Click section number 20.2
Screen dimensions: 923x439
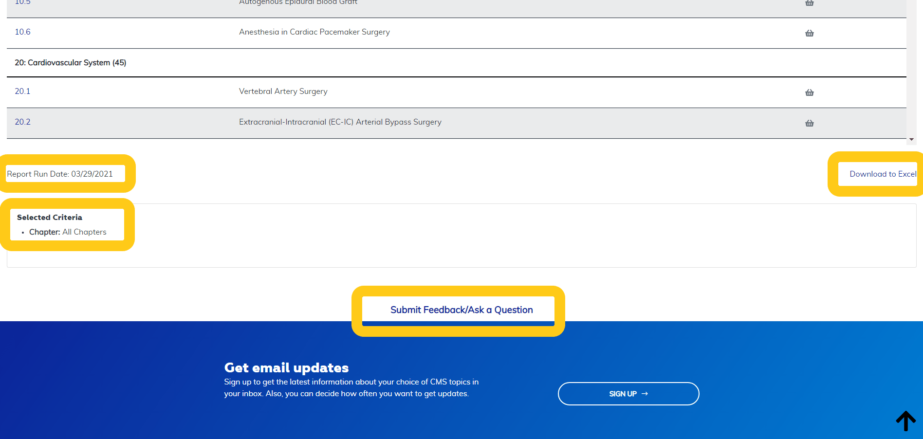[22, 122]
